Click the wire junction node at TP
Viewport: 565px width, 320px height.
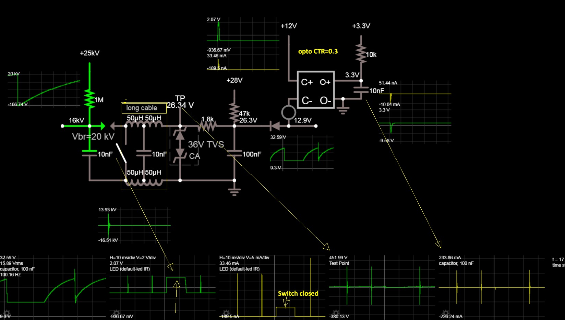(180, 126)
